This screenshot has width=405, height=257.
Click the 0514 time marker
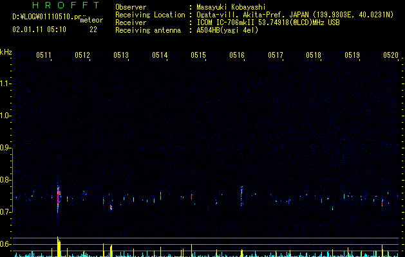(x=160, y=55)
